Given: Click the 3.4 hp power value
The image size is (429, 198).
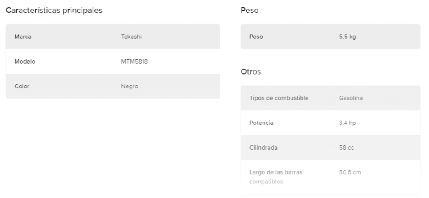Looking at the screenshot, I should pos(347,123).
